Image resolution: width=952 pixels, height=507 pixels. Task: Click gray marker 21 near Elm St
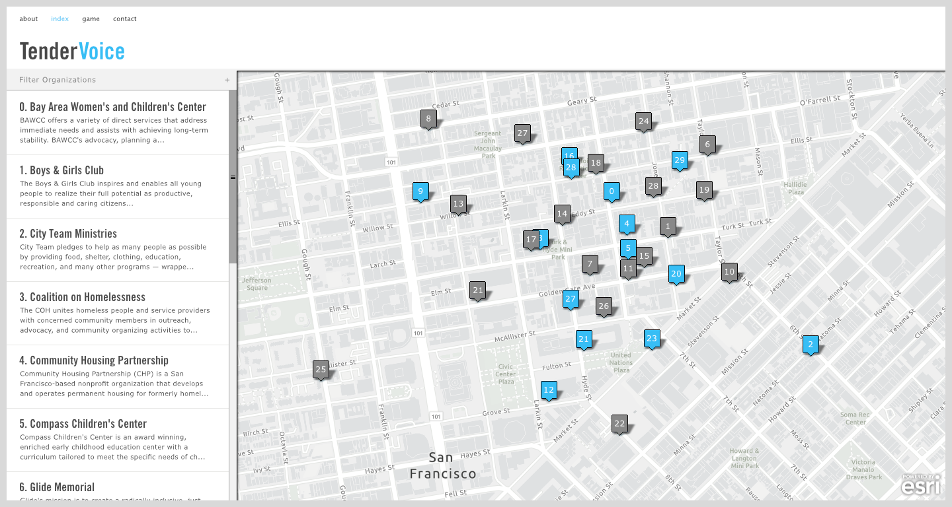pyautogui.click(x=478, y=290)
